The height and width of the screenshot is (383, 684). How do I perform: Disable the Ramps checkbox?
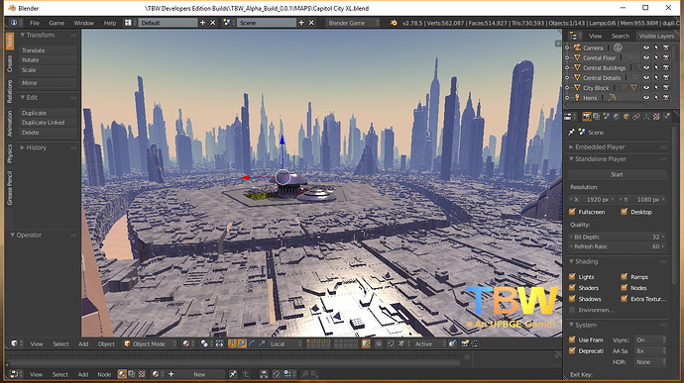[625, 276]
